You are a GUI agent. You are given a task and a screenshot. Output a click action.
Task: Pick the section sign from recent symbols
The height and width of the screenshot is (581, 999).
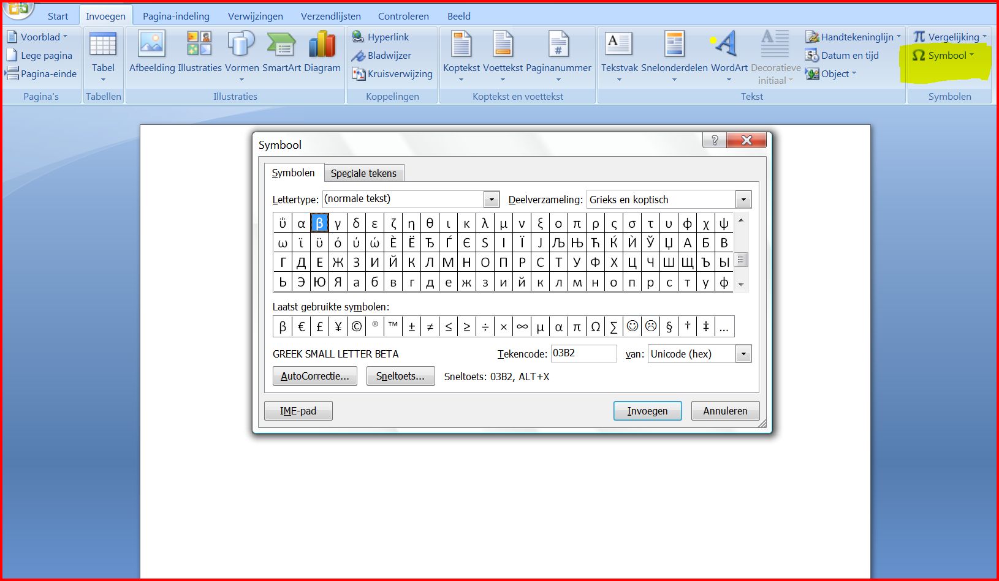click(669, 327)
